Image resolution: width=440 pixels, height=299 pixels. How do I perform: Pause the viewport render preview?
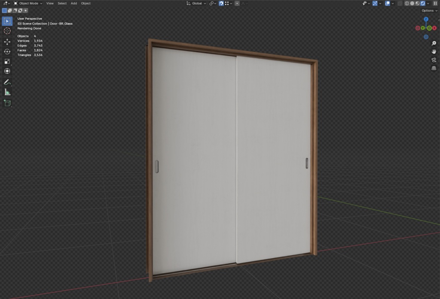pos(435,3)
